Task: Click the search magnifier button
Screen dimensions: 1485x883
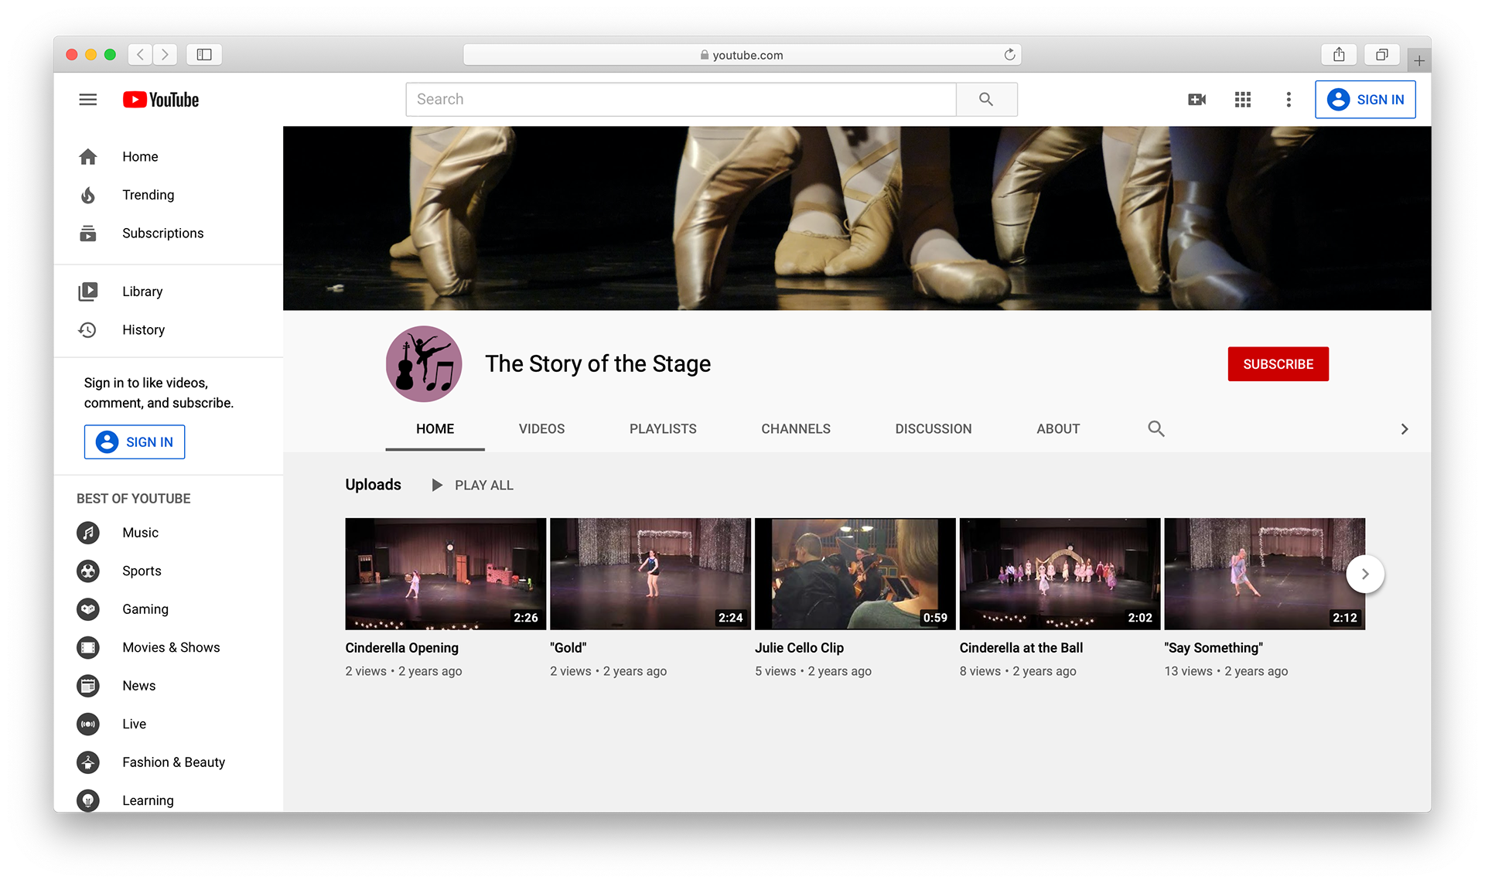Action: (x=986, y=99)
